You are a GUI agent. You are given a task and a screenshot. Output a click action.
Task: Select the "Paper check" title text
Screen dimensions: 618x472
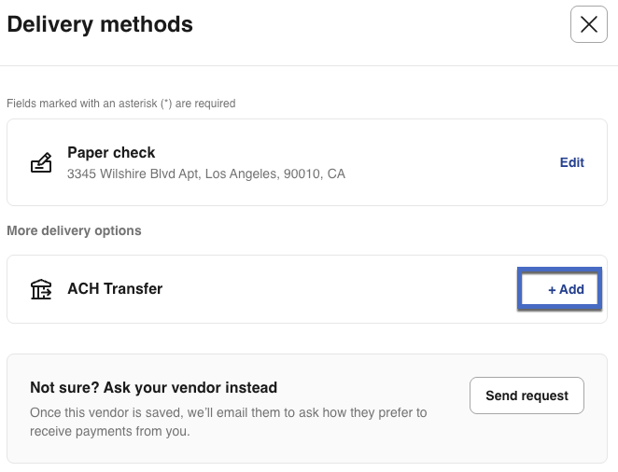(111, 152)
